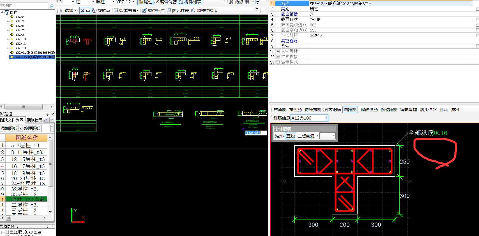Click the 整理图纸 organize drawings button

coord(32,128)
